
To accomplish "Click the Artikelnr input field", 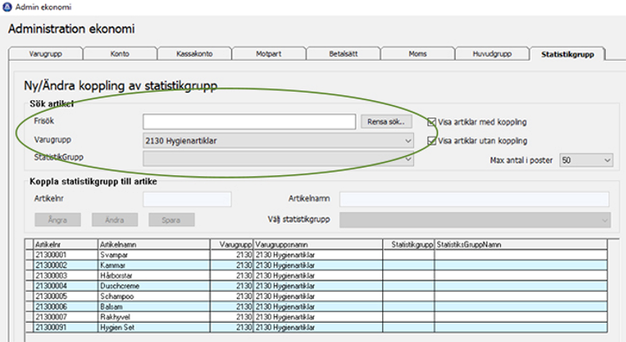I will pos(187,199).
